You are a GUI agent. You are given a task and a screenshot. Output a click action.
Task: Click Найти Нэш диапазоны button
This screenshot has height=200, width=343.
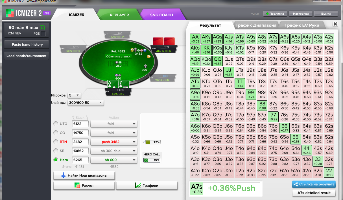[x=84, y=175]
